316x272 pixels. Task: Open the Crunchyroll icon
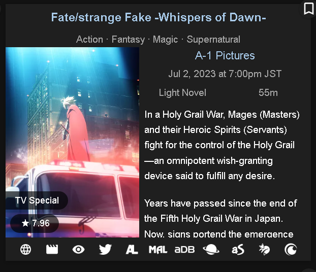pyautogui.click(x=291, y=250)
